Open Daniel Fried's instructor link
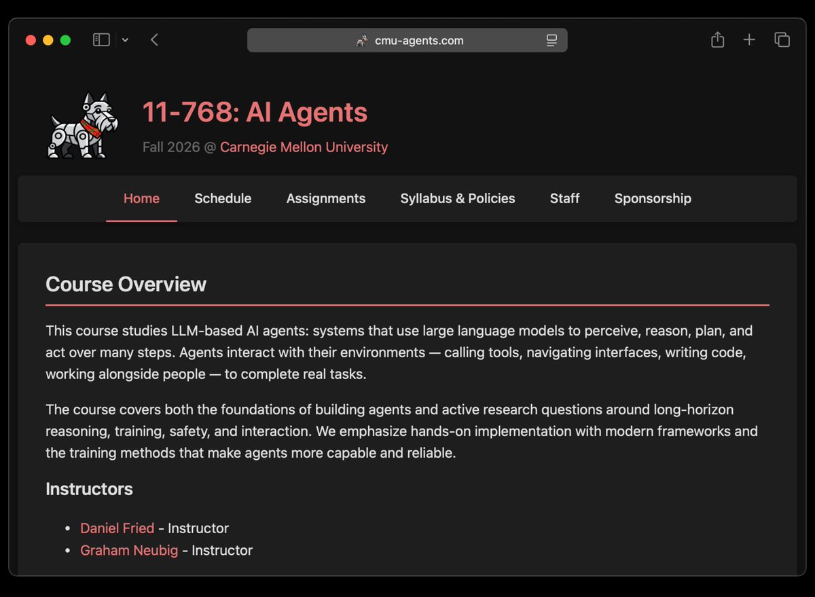This screenshot has width=815, height=597. (117, 528)
